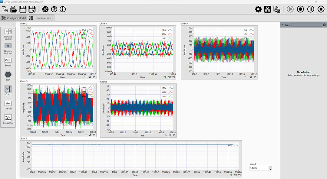Stop the running simulation
Image resolution: width=327 pixels, height=179 pixels.
click(x=321, y=9)
